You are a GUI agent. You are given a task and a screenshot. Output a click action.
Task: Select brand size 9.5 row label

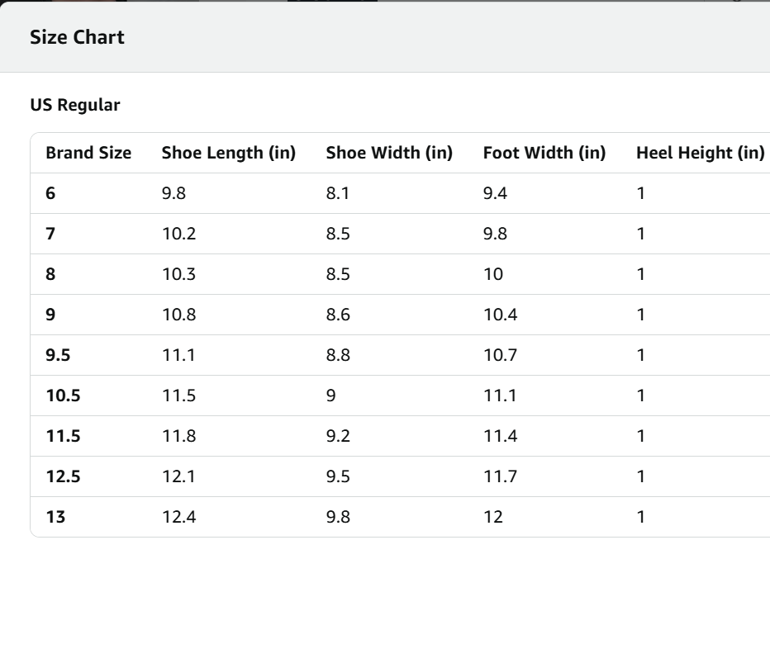point(58,355)
